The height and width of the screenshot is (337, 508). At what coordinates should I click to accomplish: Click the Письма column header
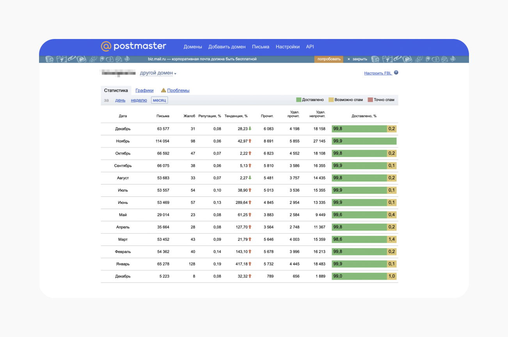pyautogui.click(x=163, y=116)
